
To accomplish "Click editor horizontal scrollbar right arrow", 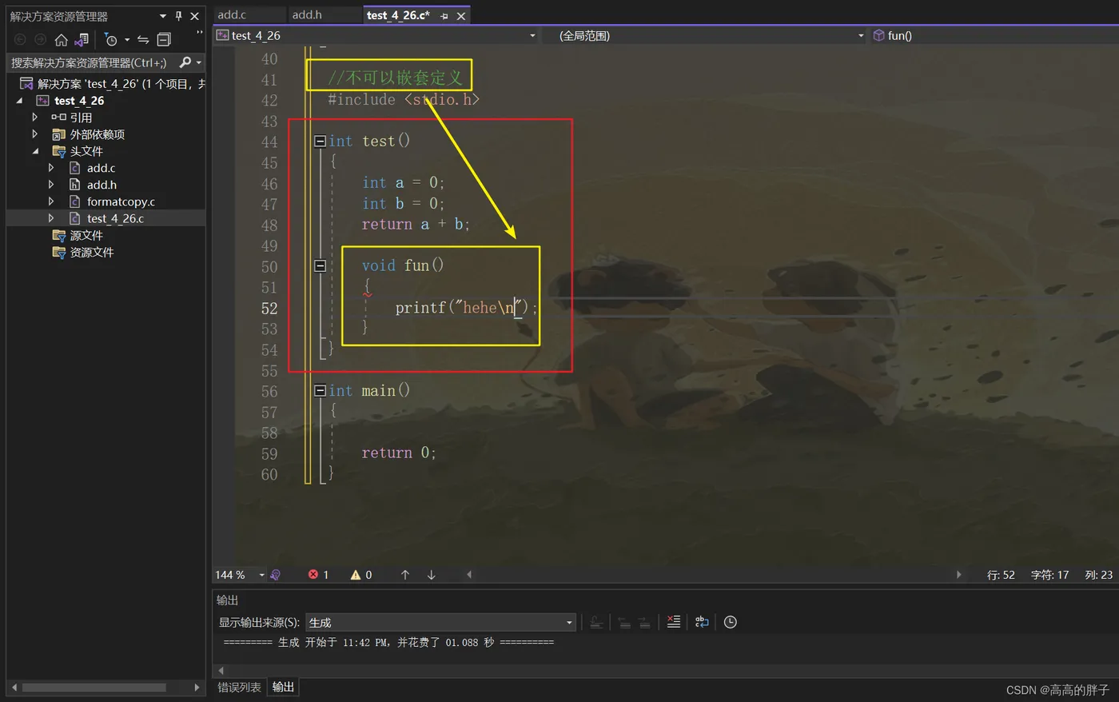I will (958, 575).
